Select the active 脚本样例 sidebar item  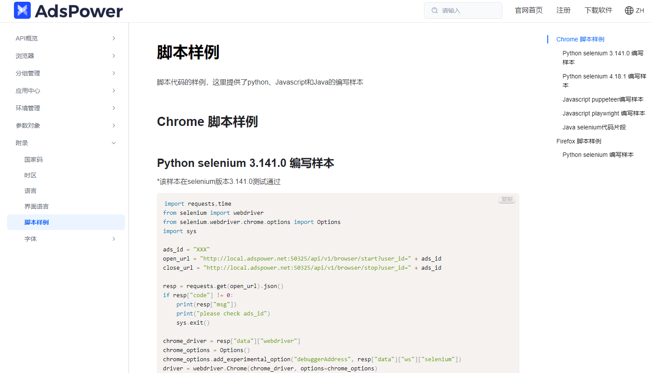pyautogui.click(x=66, y=222)
